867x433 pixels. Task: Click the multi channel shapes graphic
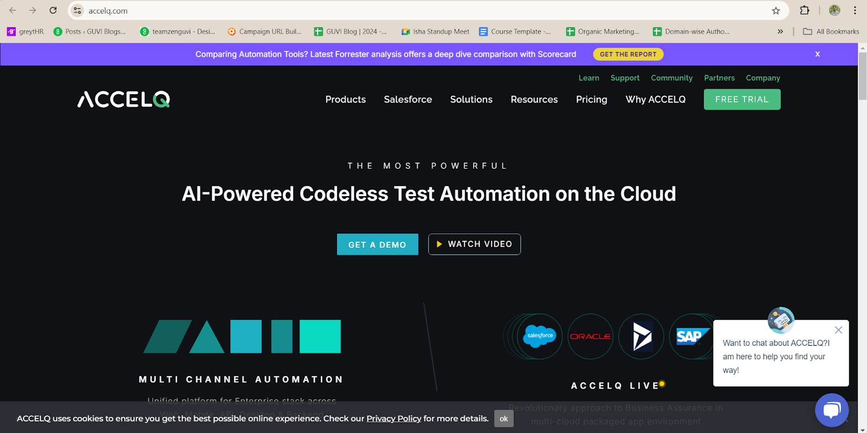pos(242,337)
